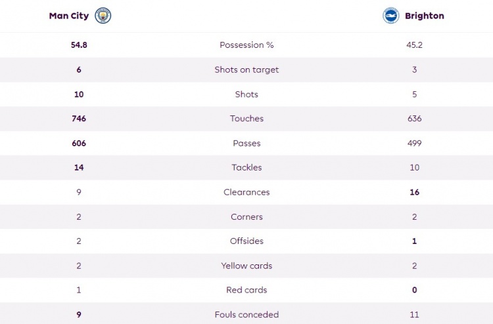Click the Brighton club crest

(391, 16)
